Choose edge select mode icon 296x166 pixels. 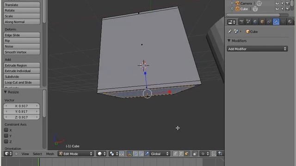[x=181, y=154]
